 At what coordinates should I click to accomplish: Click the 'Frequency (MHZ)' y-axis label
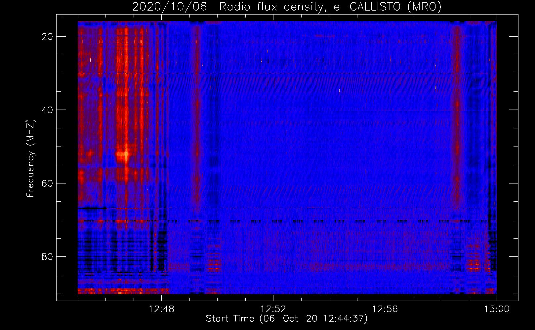pos(30,158)
